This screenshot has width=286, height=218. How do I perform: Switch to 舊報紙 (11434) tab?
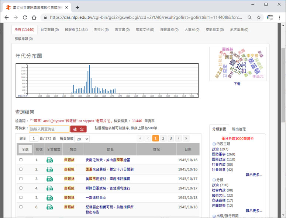76,30
